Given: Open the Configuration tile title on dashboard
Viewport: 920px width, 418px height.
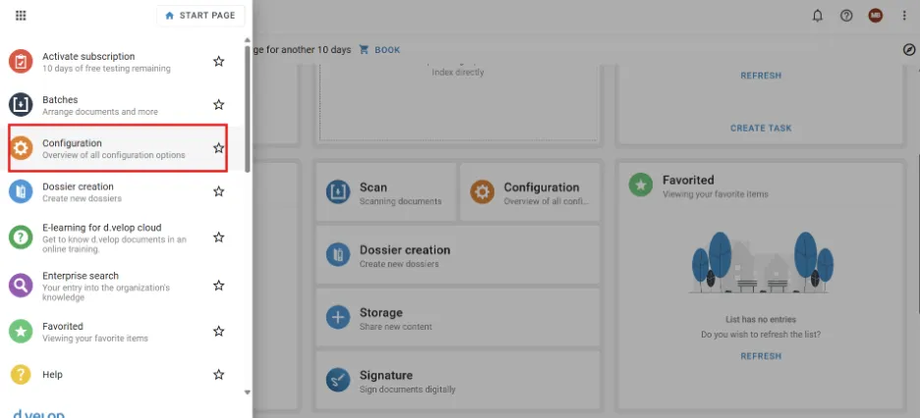Looking at the screenshot, I should 542,187.
